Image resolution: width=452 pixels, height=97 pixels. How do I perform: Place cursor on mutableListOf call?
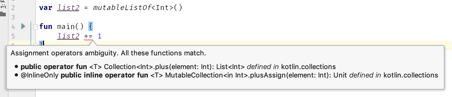[x=122, y=8]
